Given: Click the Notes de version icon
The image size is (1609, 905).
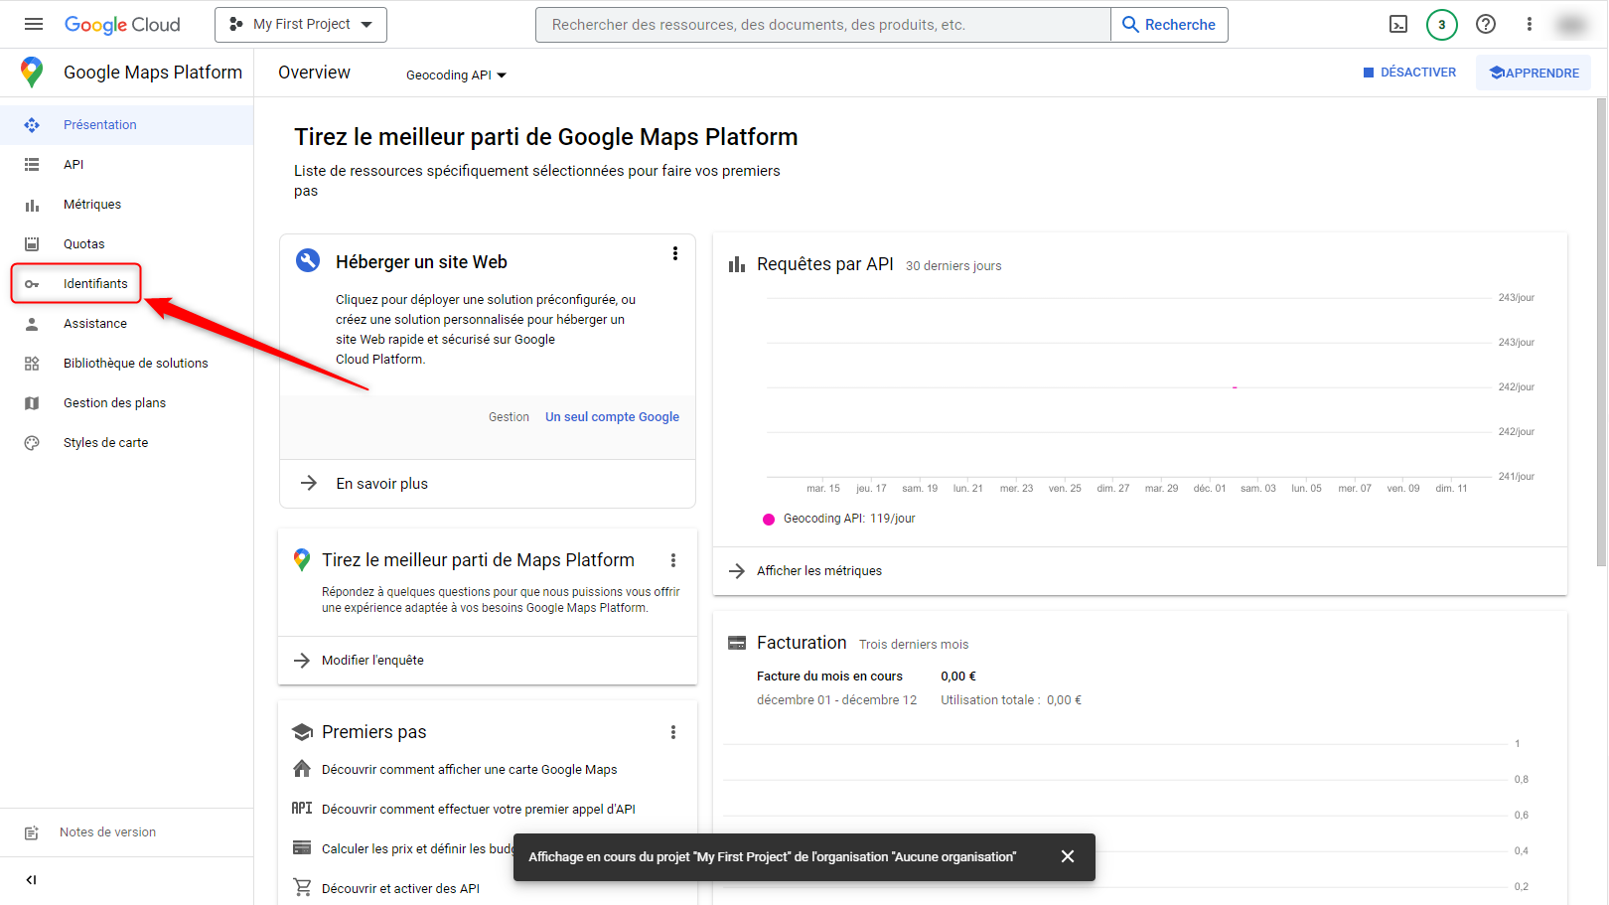Looking at the screenshot, I should (x=32, y=833).
